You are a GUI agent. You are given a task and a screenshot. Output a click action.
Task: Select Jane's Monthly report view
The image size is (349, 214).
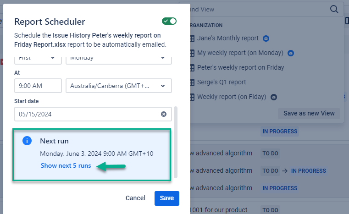[227, 38]
